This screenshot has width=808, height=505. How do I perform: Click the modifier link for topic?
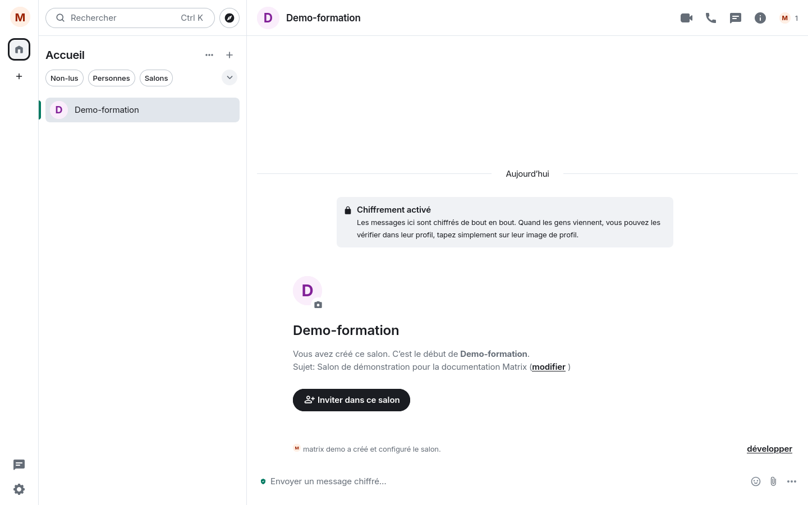coord(549,367)
